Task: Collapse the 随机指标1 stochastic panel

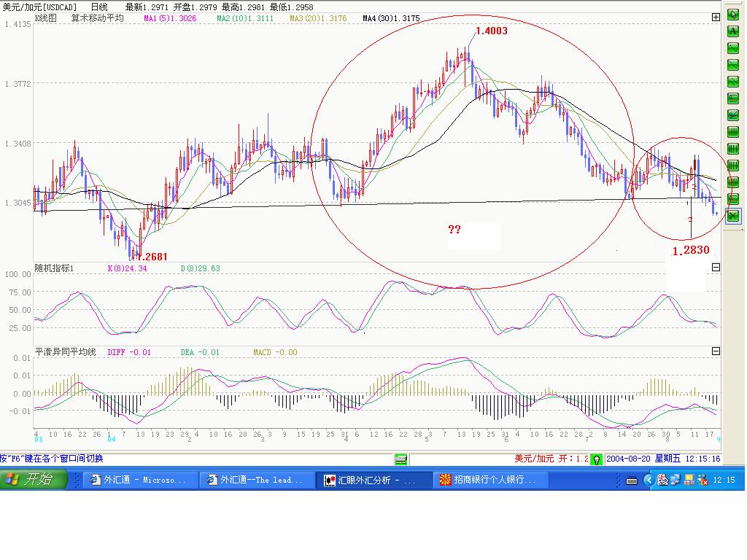Action: [x=716, y=267]
